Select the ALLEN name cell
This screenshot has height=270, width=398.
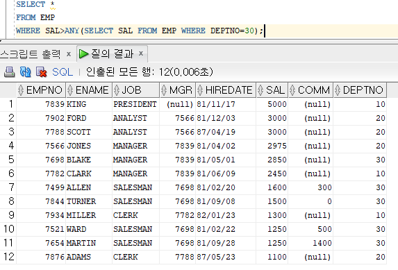point(89,187)
